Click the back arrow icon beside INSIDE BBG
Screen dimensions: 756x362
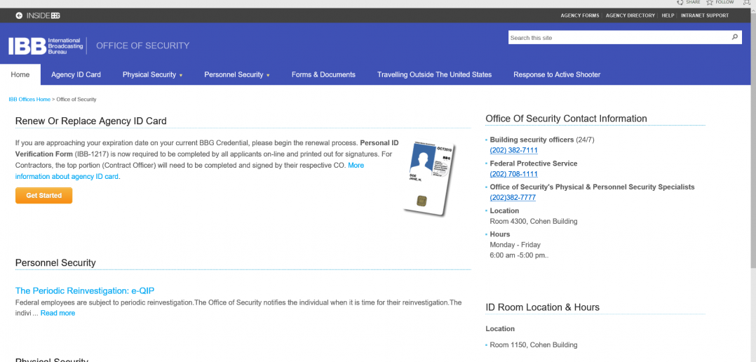pos(19,15)
